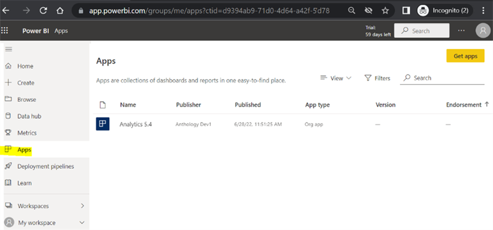Click the Metrics trophy icon
This screenshot has height=230, width=493.
point(9,133)
